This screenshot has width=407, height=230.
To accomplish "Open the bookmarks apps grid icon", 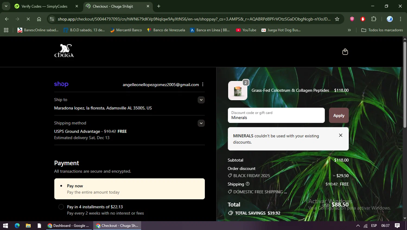I will click(x=6, y=30).
